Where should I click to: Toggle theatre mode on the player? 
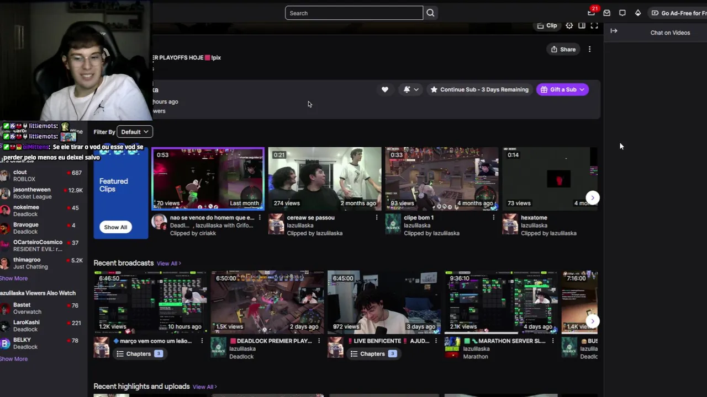582,26
